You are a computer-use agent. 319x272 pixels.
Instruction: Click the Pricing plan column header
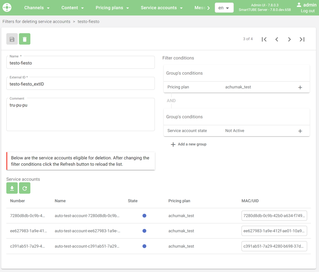click(x=179, y=201)
